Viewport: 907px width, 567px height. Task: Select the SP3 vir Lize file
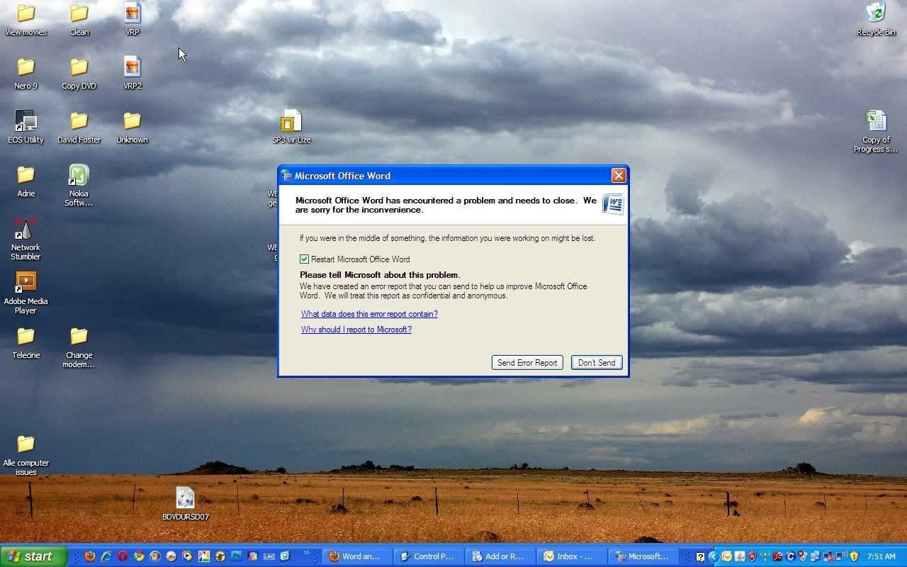(291, 127)
